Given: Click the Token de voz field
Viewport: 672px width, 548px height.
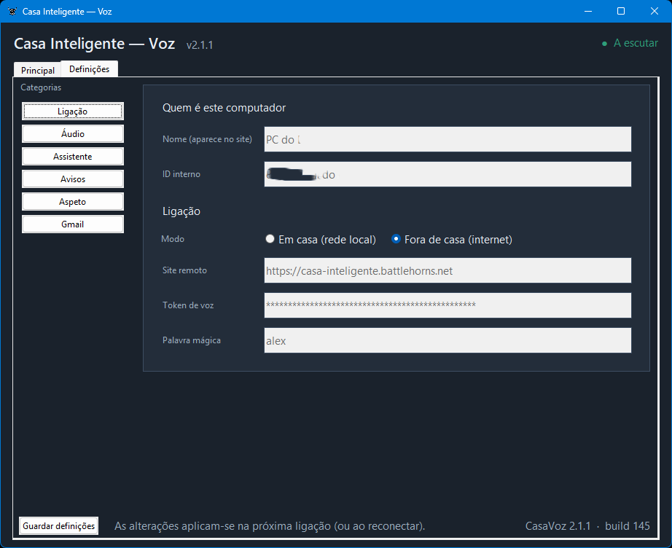Looking at the screenshot, I should pos(448,305).
